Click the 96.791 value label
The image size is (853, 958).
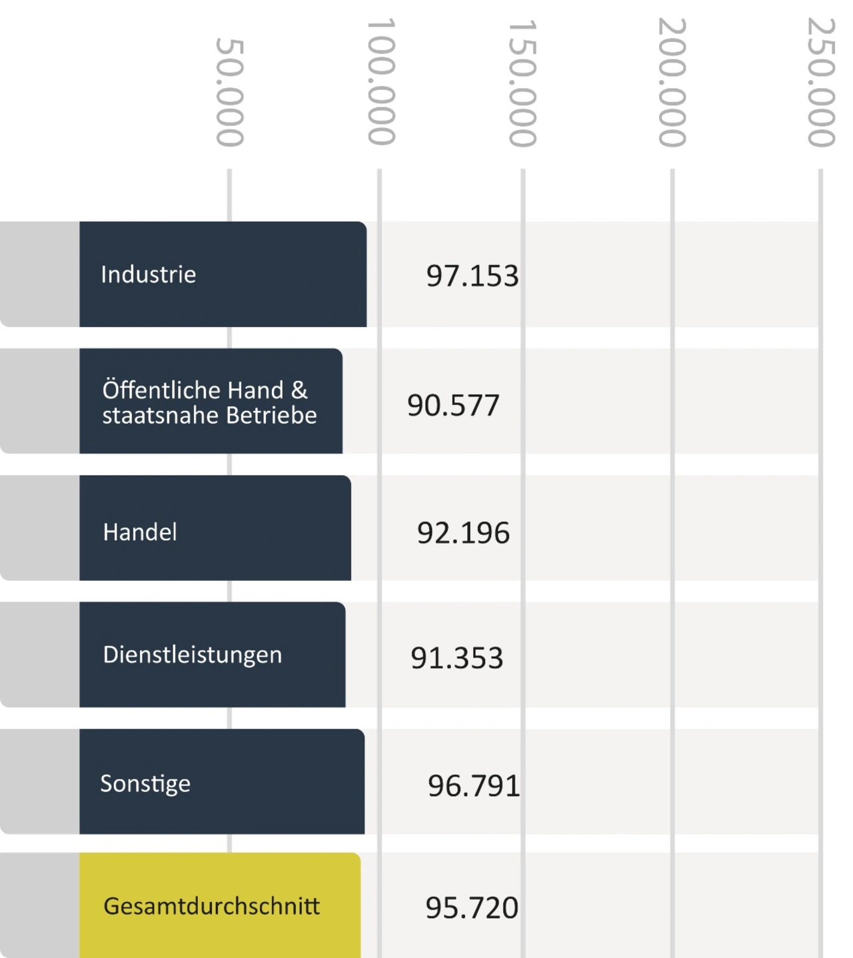coord(473,786)
